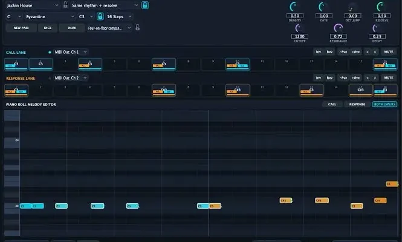The height and width of the screenshot is (242, 402).
Task: Open the Jackin House style dropdown
Action: (33, 5)
